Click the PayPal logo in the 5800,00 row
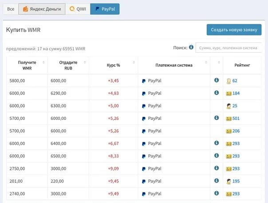The image size is (268, 203). [x=144, y=81]
